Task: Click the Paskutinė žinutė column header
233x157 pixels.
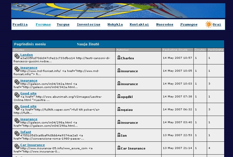Action: click(175, 50)
